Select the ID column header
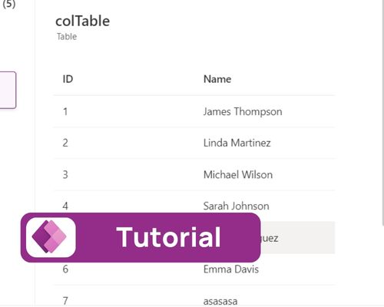The height and width of the screenshot is (307, 384). tap(68, 79)
